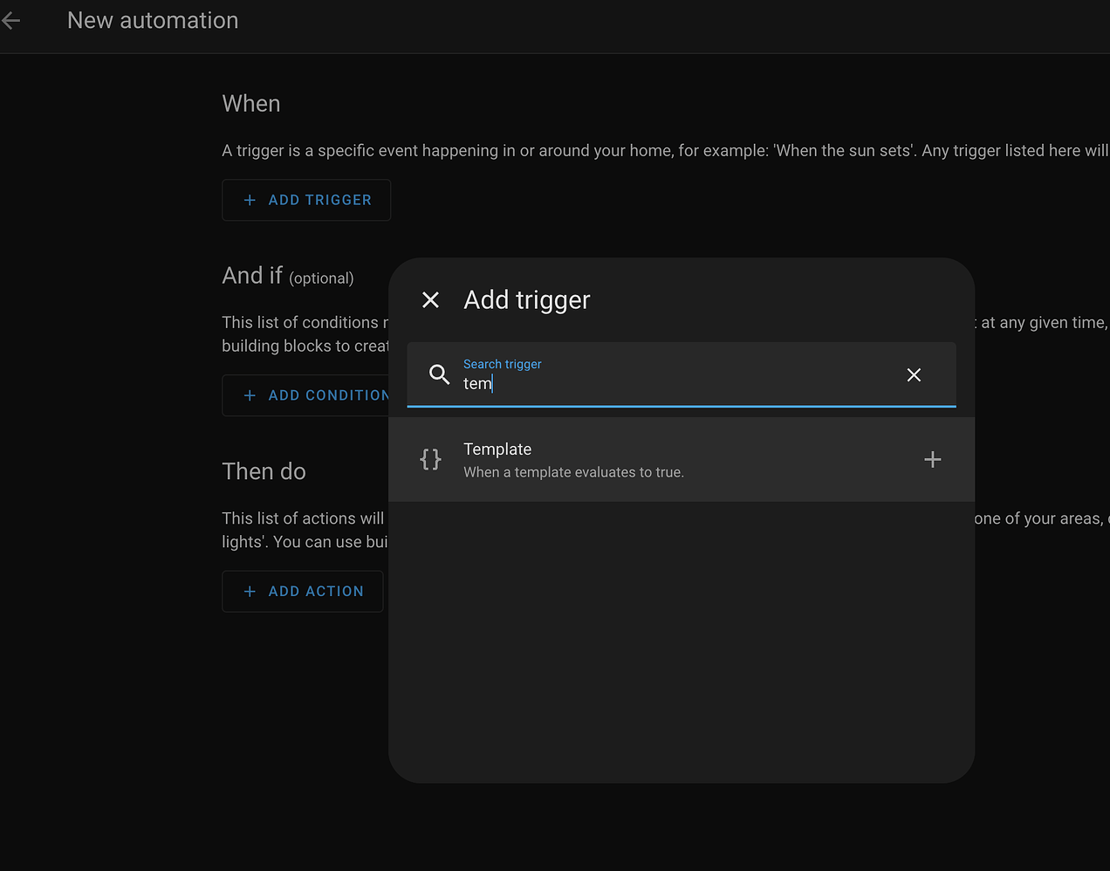
Task: Click the ADD TRIGGER button
Action: coord(306,200)
